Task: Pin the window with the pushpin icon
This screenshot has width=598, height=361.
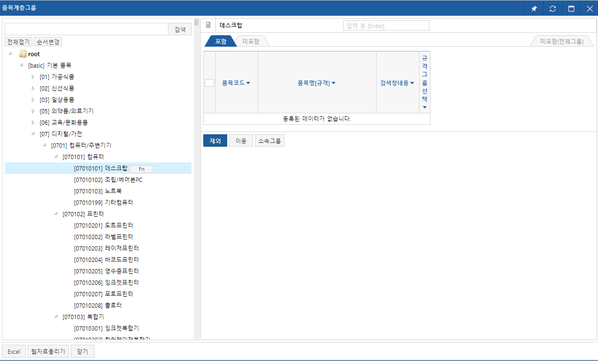Action: 534,9
